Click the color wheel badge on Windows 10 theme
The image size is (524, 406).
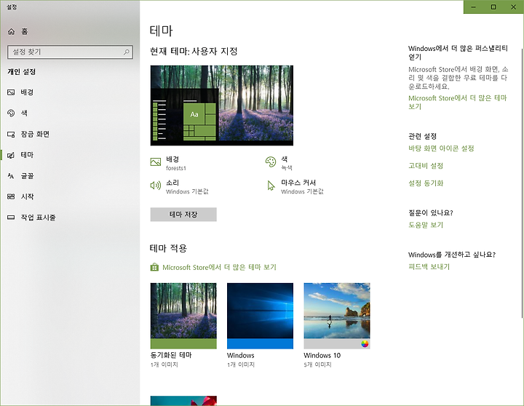tap(365, 344)
